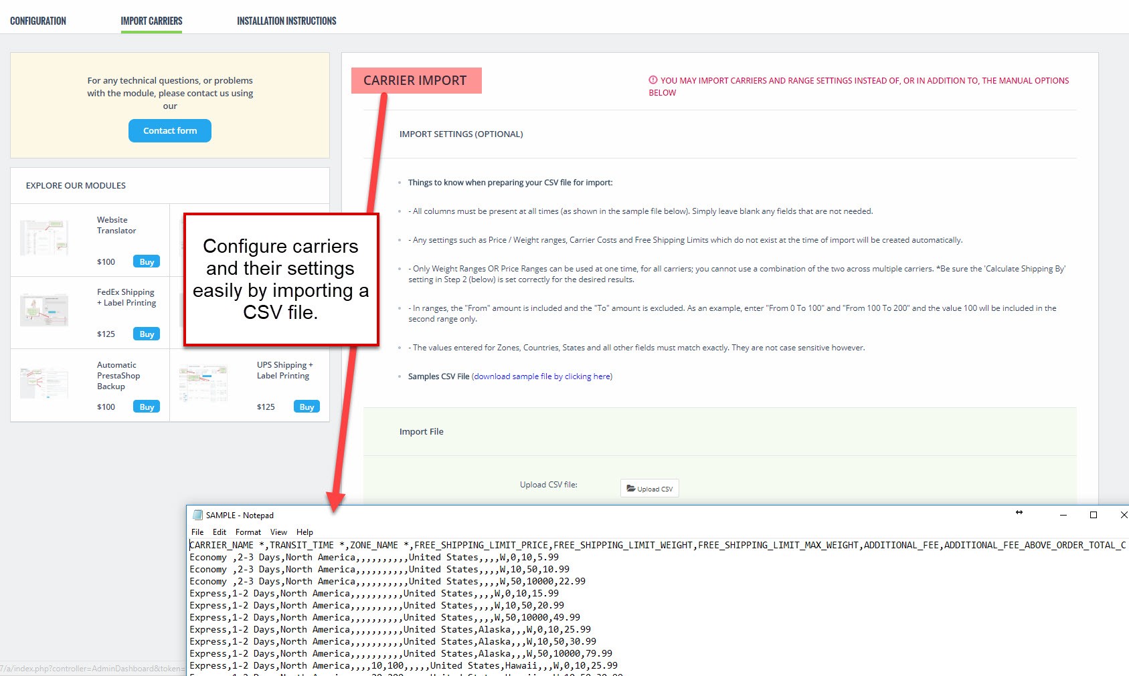The width and height of the screenshot is (1129, 676).
Task: Click the Upload CSV file label
Action: (549, 484)
